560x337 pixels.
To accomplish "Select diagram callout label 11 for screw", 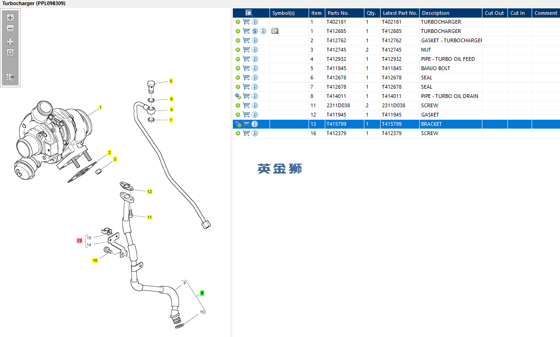I will [x=150, y=217].
